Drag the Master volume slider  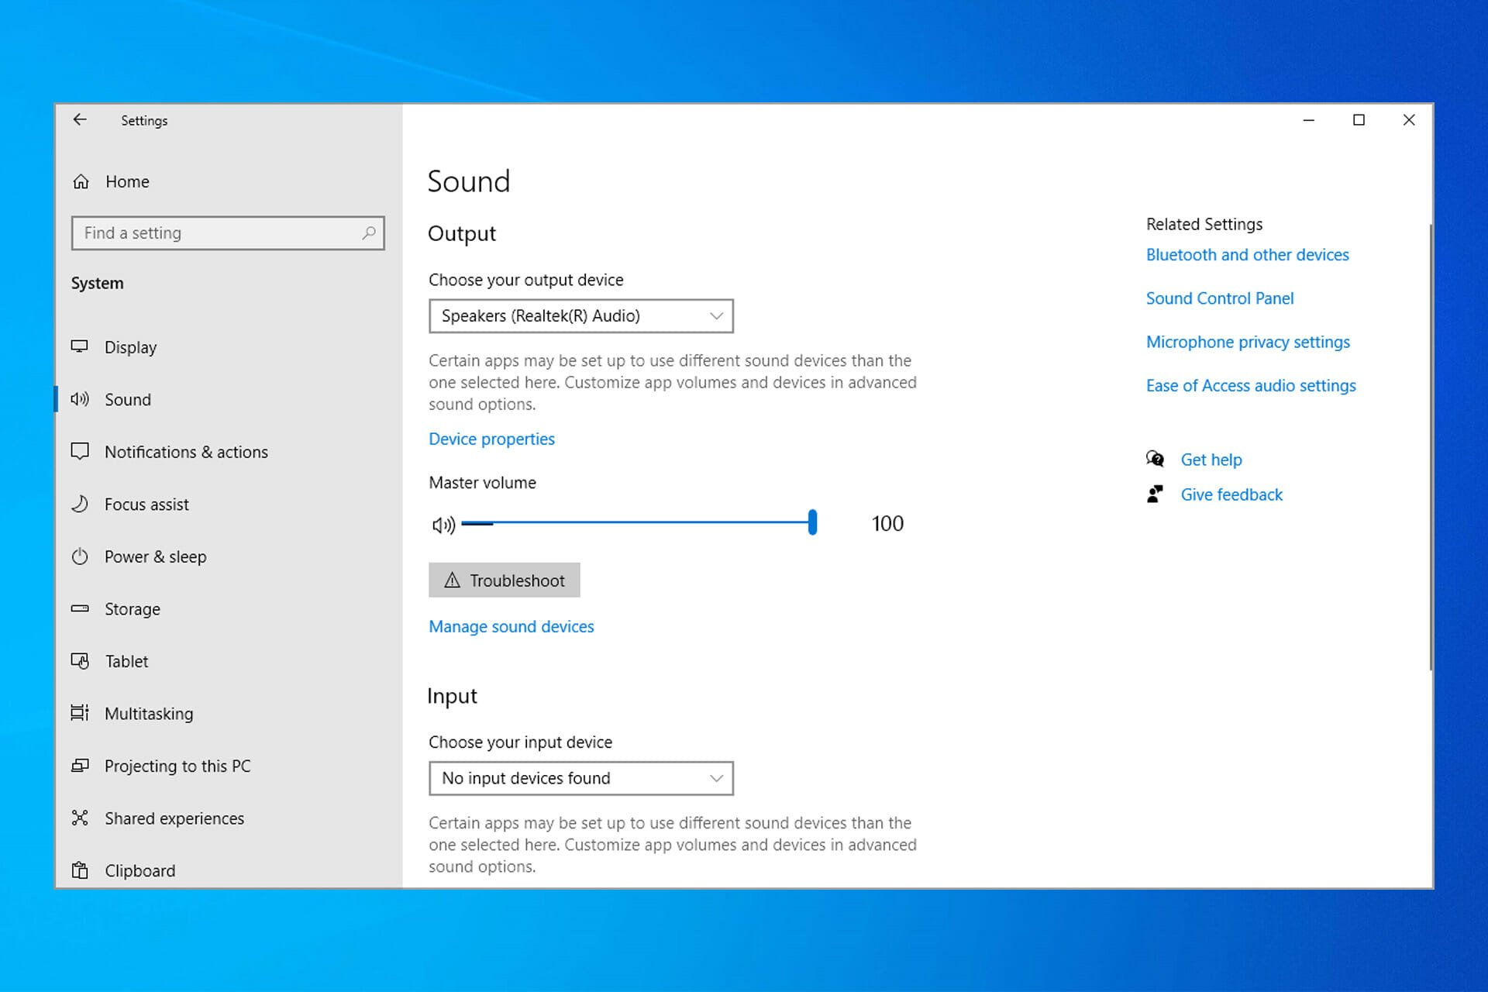point(813,522)
